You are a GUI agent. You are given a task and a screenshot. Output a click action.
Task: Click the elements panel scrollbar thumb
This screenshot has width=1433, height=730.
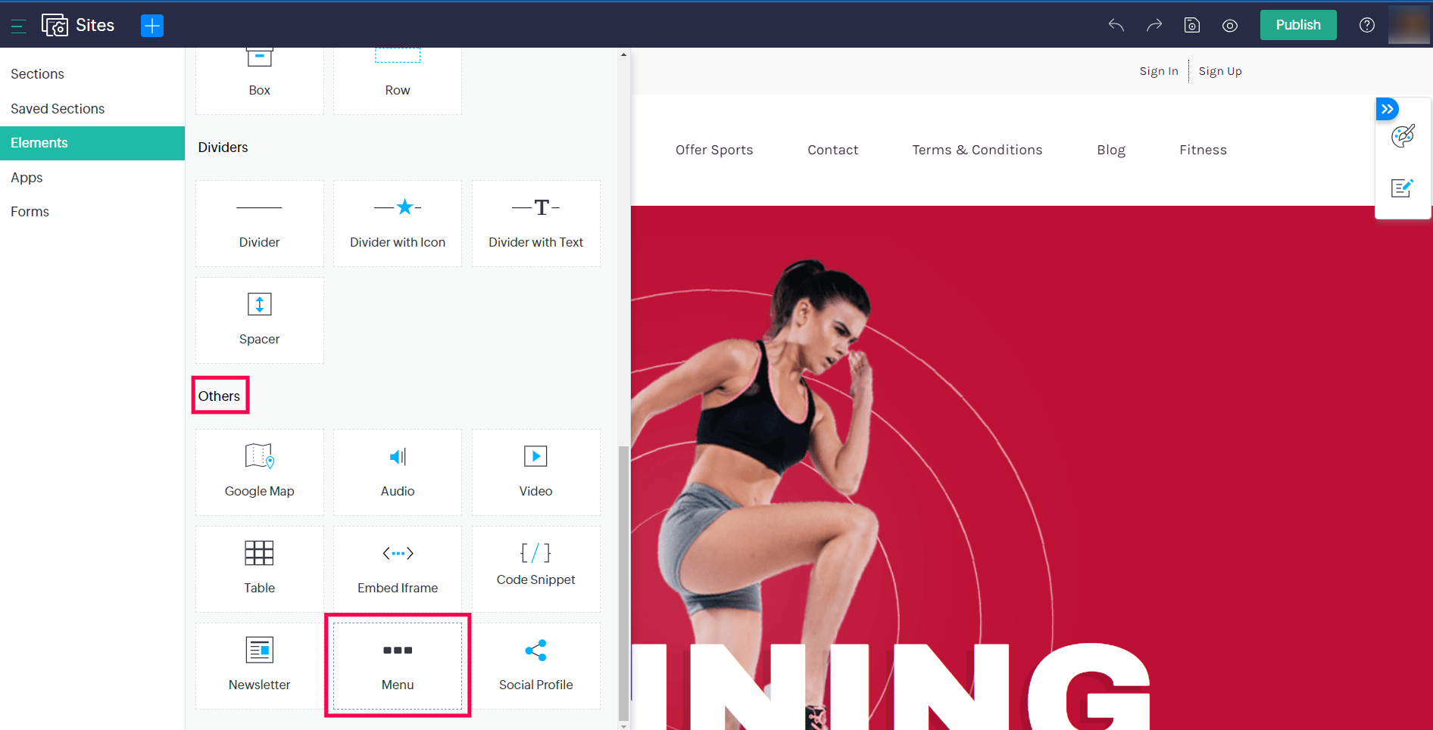point(623,582)
